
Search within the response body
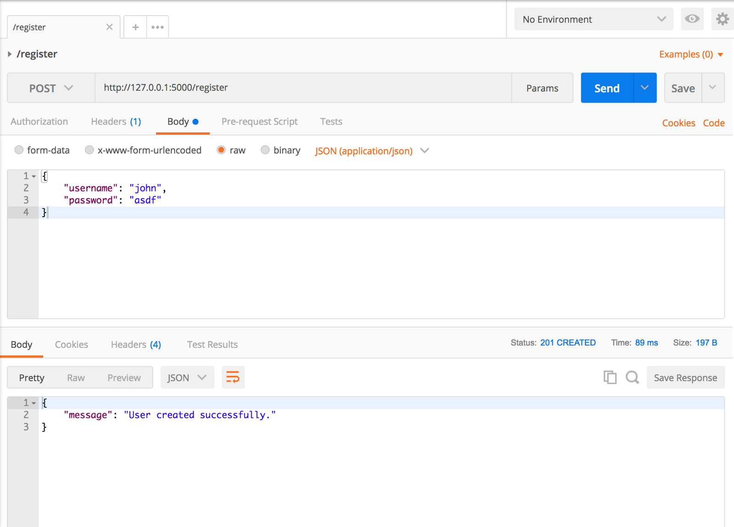632,377
